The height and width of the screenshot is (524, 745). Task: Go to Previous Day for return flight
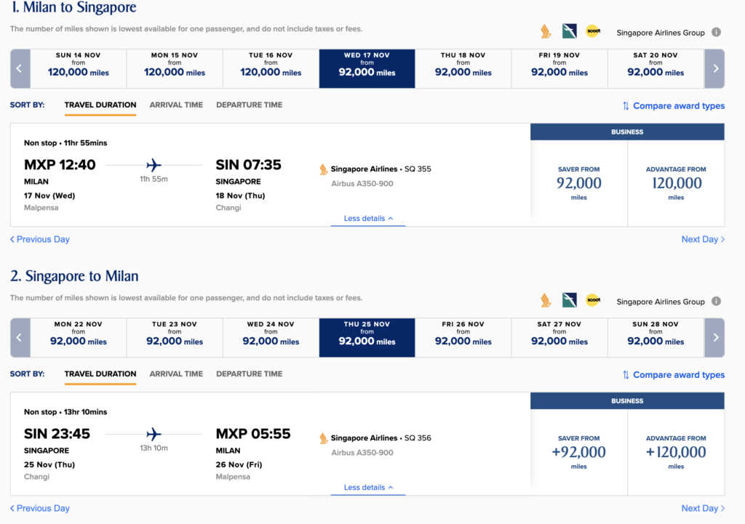click(x=40, y=508)
